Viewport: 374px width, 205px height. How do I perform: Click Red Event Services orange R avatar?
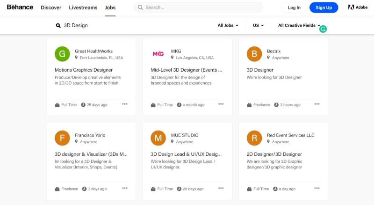click(x=254, y=138)
